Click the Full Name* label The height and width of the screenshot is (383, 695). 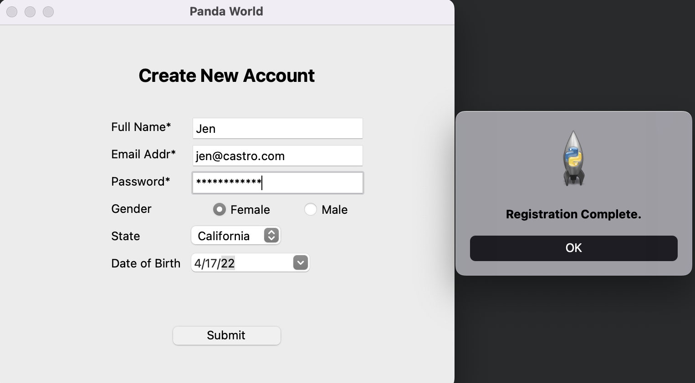[141, 127]
